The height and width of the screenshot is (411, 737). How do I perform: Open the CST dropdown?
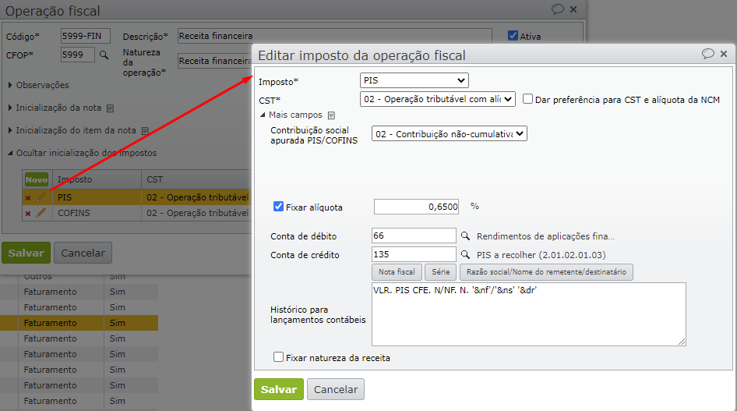pos(438,99)
